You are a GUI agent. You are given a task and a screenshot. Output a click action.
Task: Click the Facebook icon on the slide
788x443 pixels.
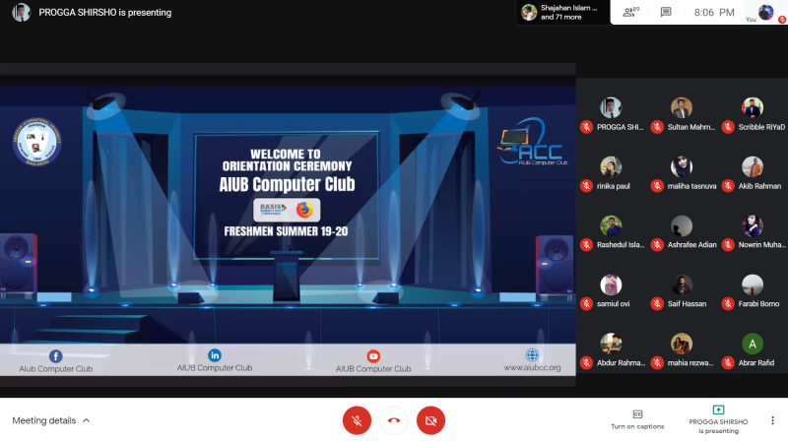56,356
